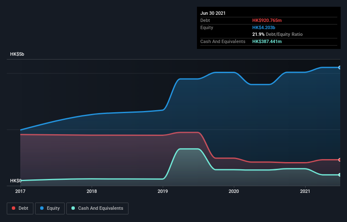The width and height of the screenshot is (347, 222).
Task: Click the 2018 axis label
Action: [92, 191]
